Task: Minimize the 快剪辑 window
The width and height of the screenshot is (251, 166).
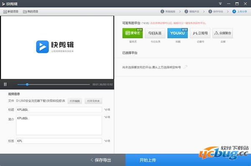Action: (229, 4)
